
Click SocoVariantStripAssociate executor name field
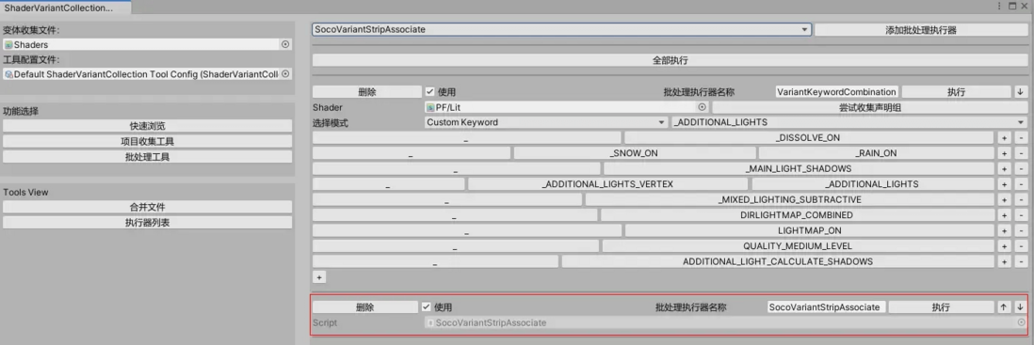(826, 306)
